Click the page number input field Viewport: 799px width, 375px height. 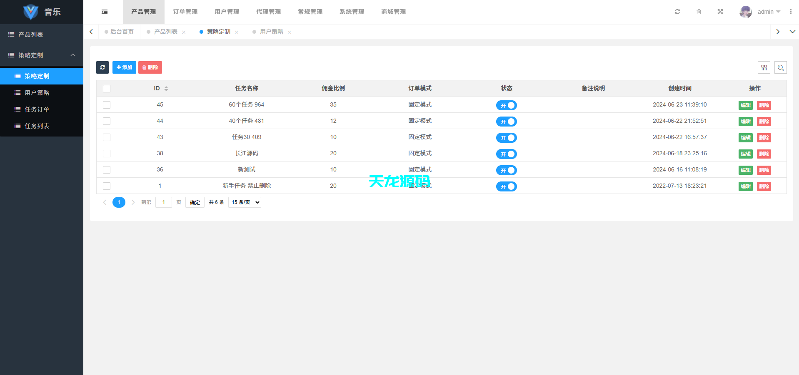coord(163,202)
